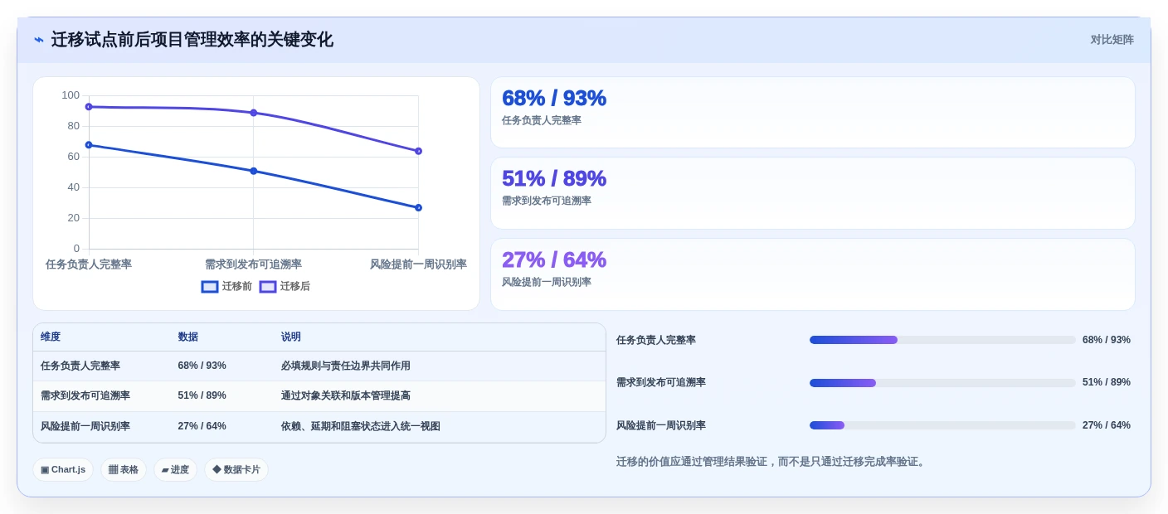Click the title 迁移试点前后项目管理效率的关键变化
The height and width of the screenshot is (514, 1168).
pos(192,40)
